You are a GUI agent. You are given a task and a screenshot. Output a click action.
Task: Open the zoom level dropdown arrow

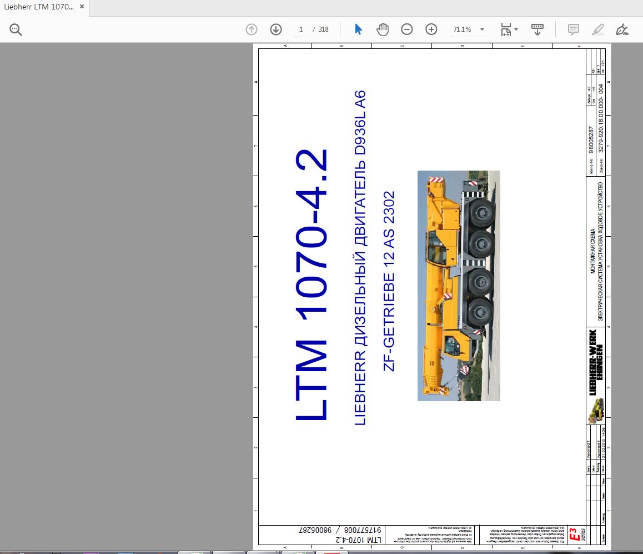point(482,29)
